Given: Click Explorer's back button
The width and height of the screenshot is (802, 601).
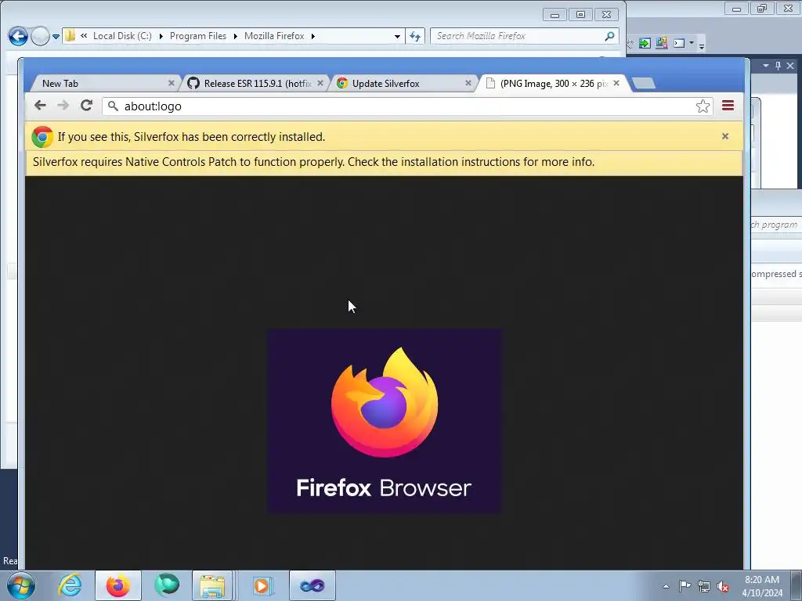Looking at the screenshot, I should 19,36.
